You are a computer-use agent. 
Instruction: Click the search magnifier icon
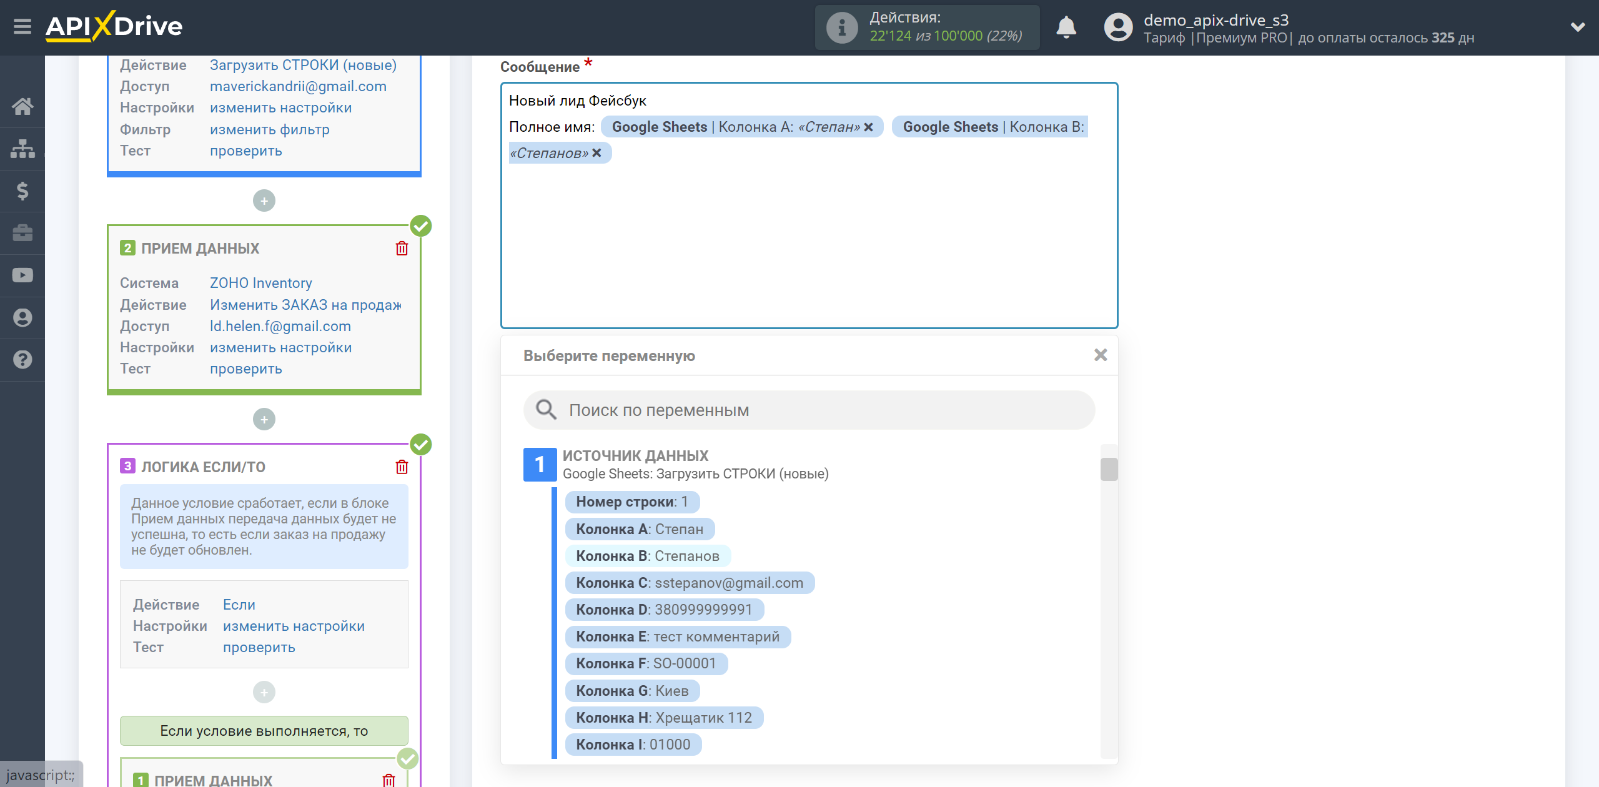click(546, 410)
